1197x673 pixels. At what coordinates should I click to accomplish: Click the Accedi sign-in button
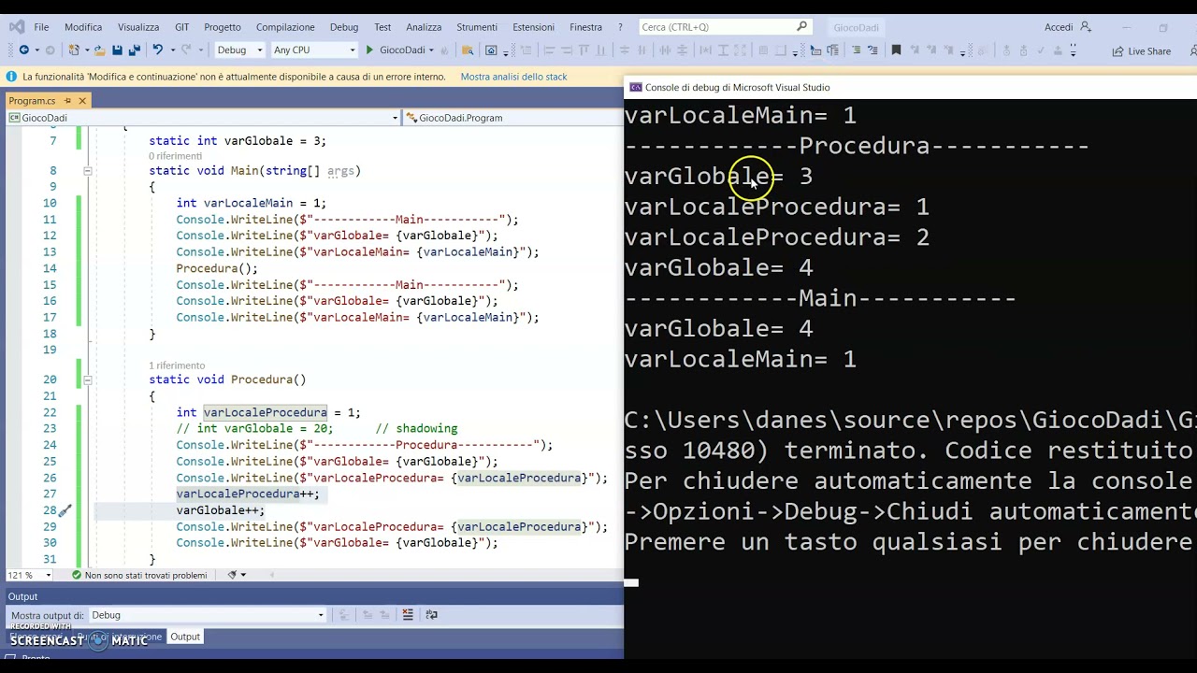point(1059,27)
